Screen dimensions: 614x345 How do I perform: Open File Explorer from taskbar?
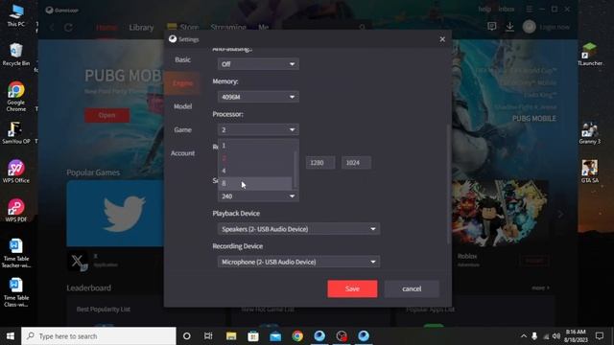tap(231, 336)
